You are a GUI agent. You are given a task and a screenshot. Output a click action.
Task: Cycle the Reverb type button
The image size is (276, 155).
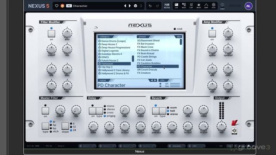163,111
